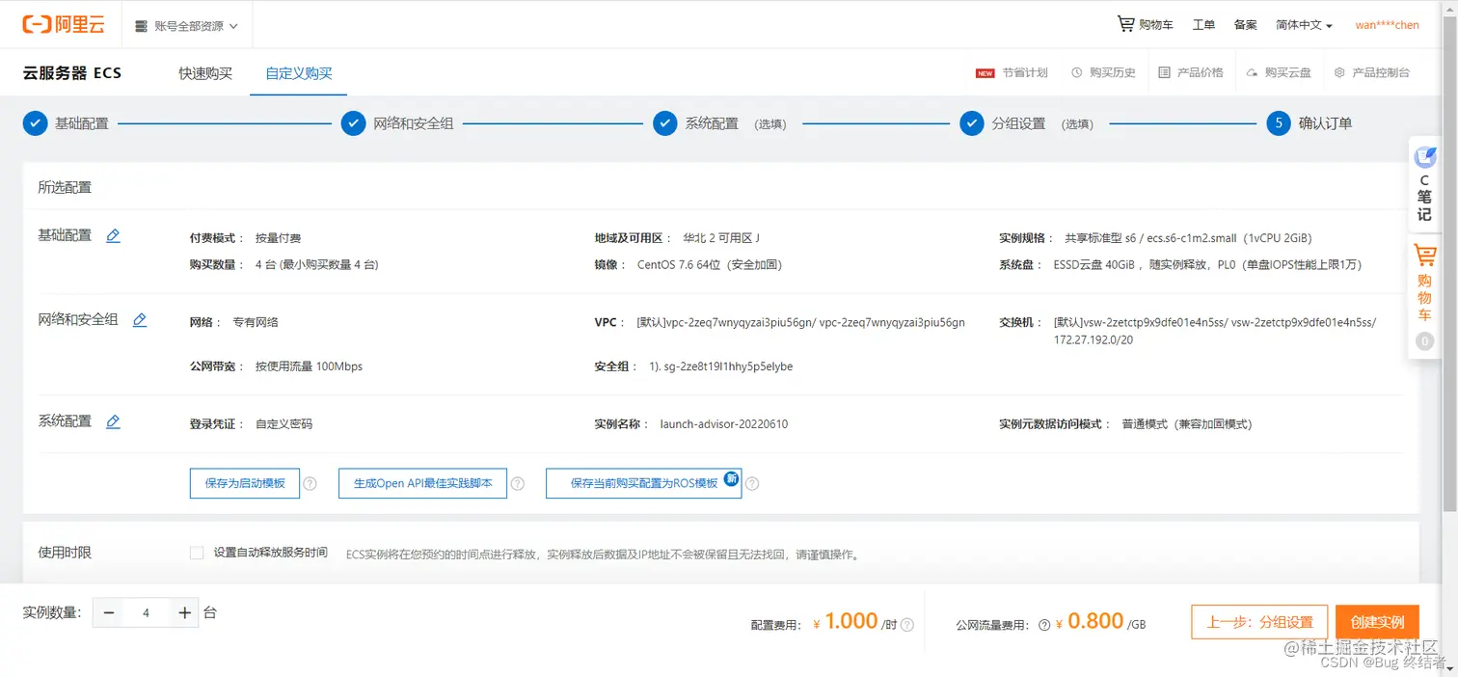The width and height of the screenshot is (1458, 677).
Task: Open help icon beside 保存当前购买配置为ROS模板
Action: pyautogui.click(x=752, y=484)
